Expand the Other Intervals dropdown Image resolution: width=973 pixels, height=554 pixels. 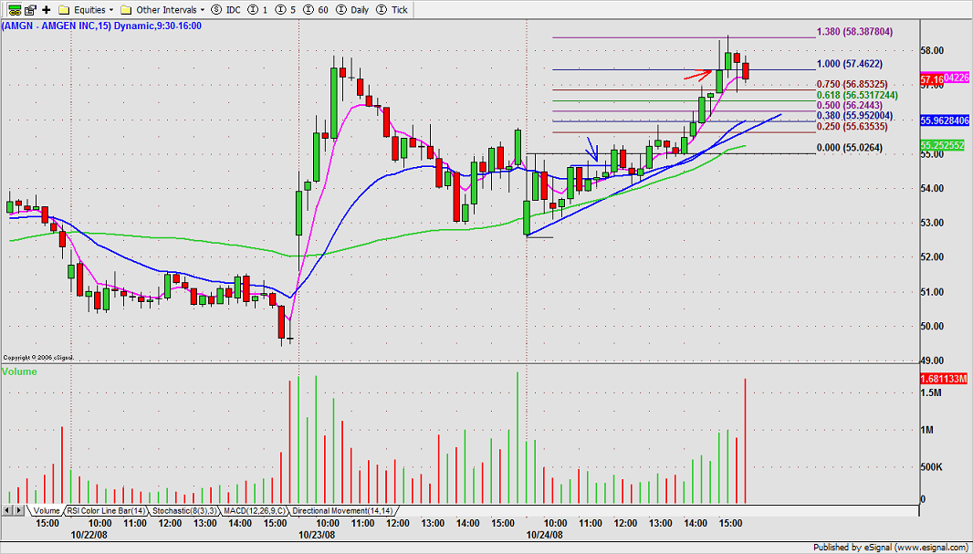pos(162,9)
